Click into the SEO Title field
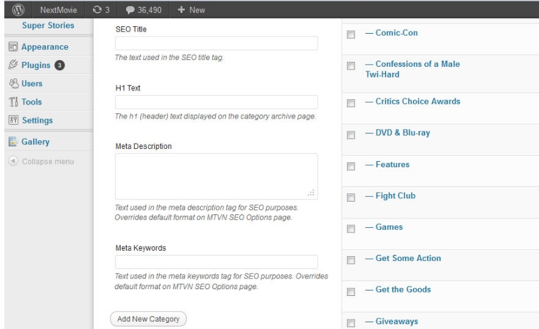This screenshot has width=539, height=329. (216, 43)
